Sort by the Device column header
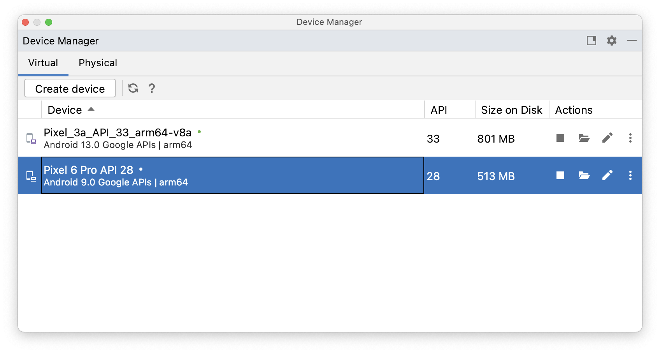 coord(233,110)
